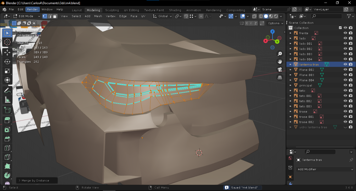
Task: Activate the Bevel tool
Action: tap(7, 139)
